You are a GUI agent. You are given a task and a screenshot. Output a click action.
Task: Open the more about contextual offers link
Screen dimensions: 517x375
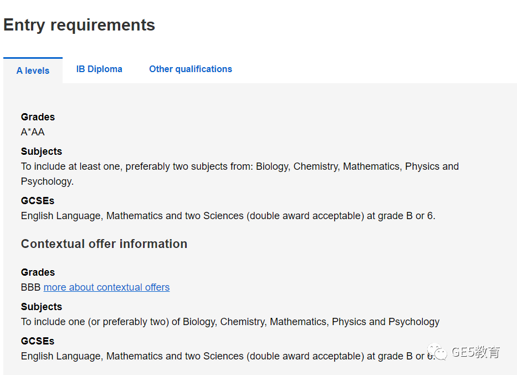pyautogui.click(x=106, y=287)
